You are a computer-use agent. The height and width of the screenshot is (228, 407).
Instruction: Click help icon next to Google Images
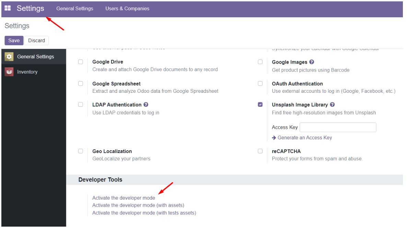(x=312, y=62)
